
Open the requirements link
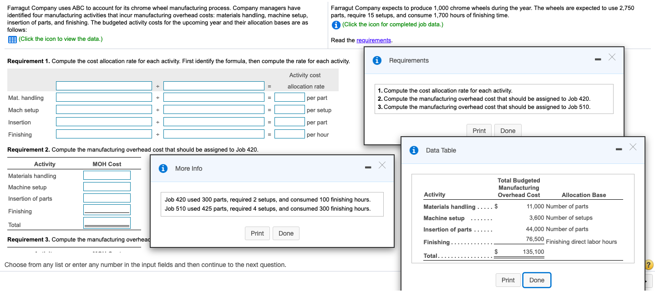(374, 40)
